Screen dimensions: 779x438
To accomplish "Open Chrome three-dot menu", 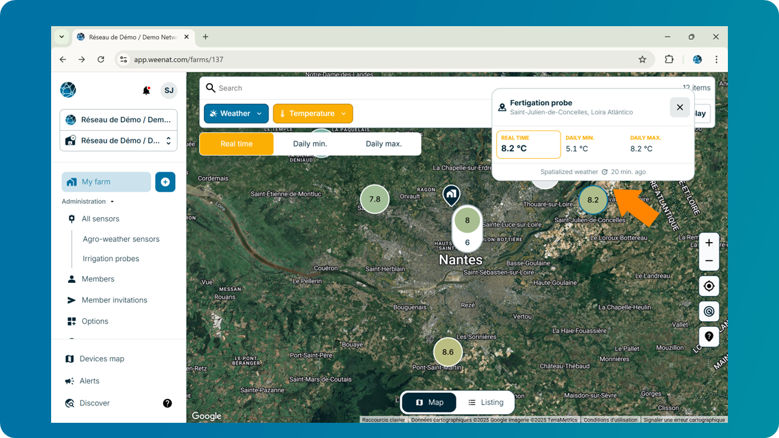I will pyautogui.click(x=716, y=60).
